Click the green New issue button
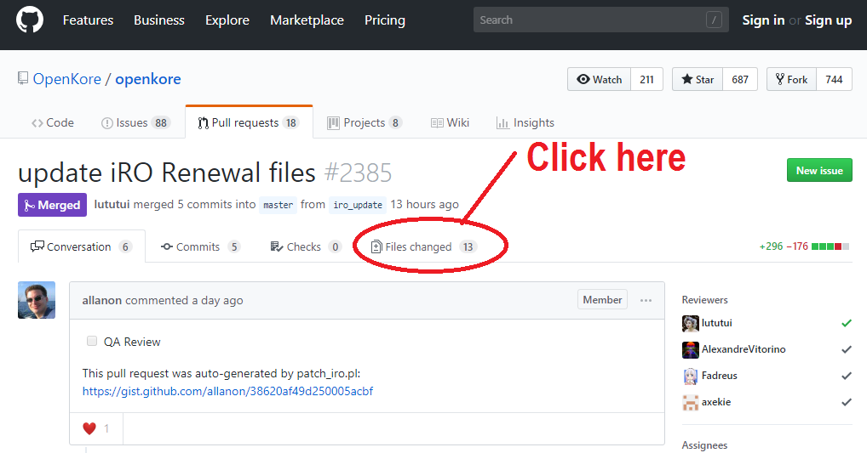This screenshot has width=867, height=453. pos(819,171)
